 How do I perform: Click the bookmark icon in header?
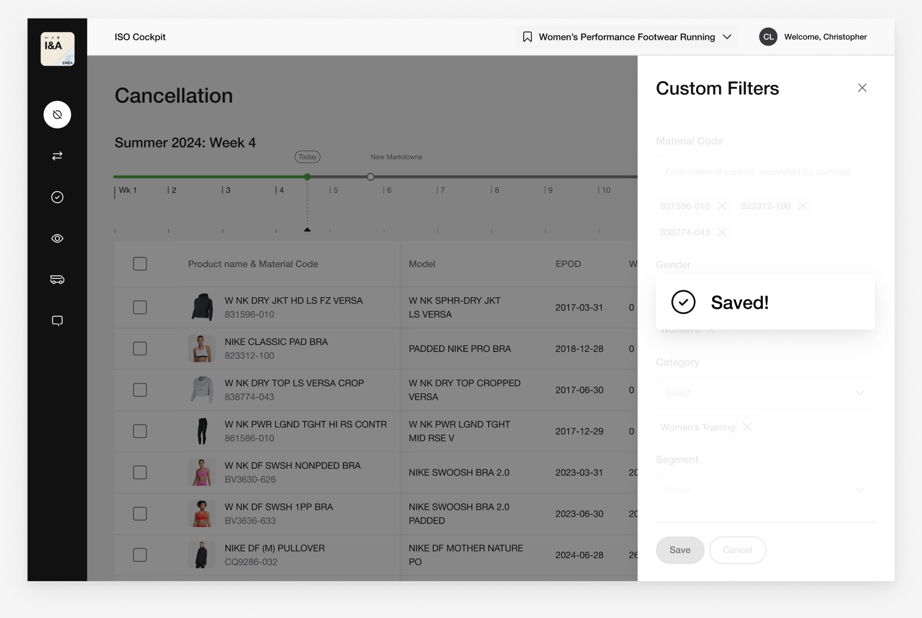[527, 37]
